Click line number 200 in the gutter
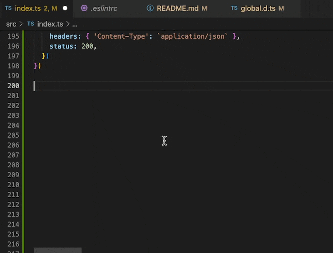Image resolution: width=333 pixels, height=253 pixels. [x=13, y=86]
